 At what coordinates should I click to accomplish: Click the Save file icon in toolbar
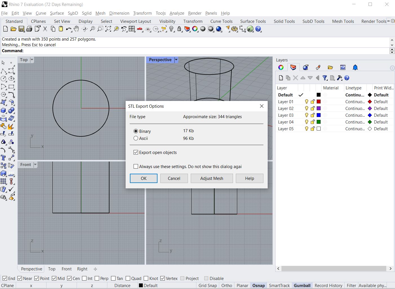coord(21,29)
